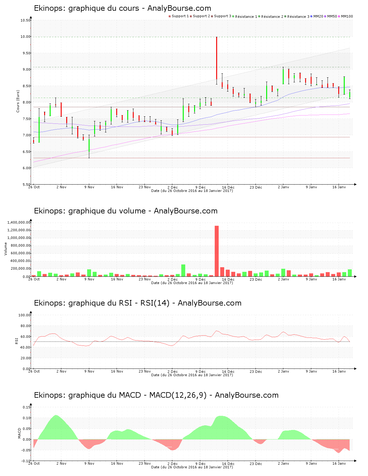Click the MM20 legend color square

(x=312, y=16)
